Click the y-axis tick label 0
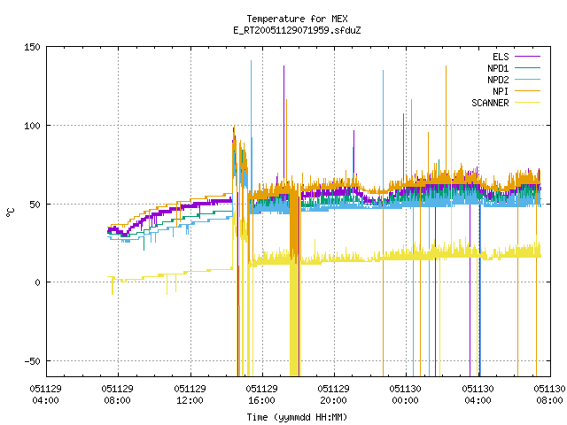 point(37,282)
